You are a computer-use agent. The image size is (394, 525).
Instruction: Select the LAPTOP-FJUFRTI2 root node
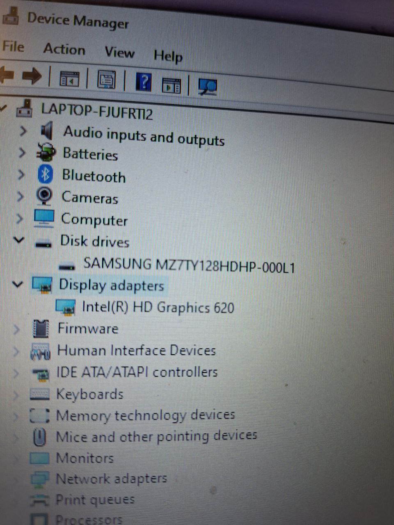point(96,112)
